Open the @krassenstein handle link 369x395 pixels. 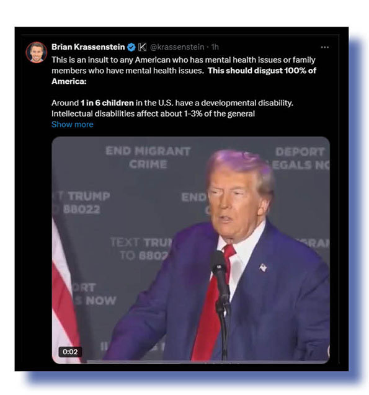[177, 47]
